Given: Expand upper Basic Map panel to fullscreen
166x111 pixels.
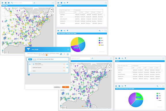Looking at the screenshot, I should tap(53, 3).
